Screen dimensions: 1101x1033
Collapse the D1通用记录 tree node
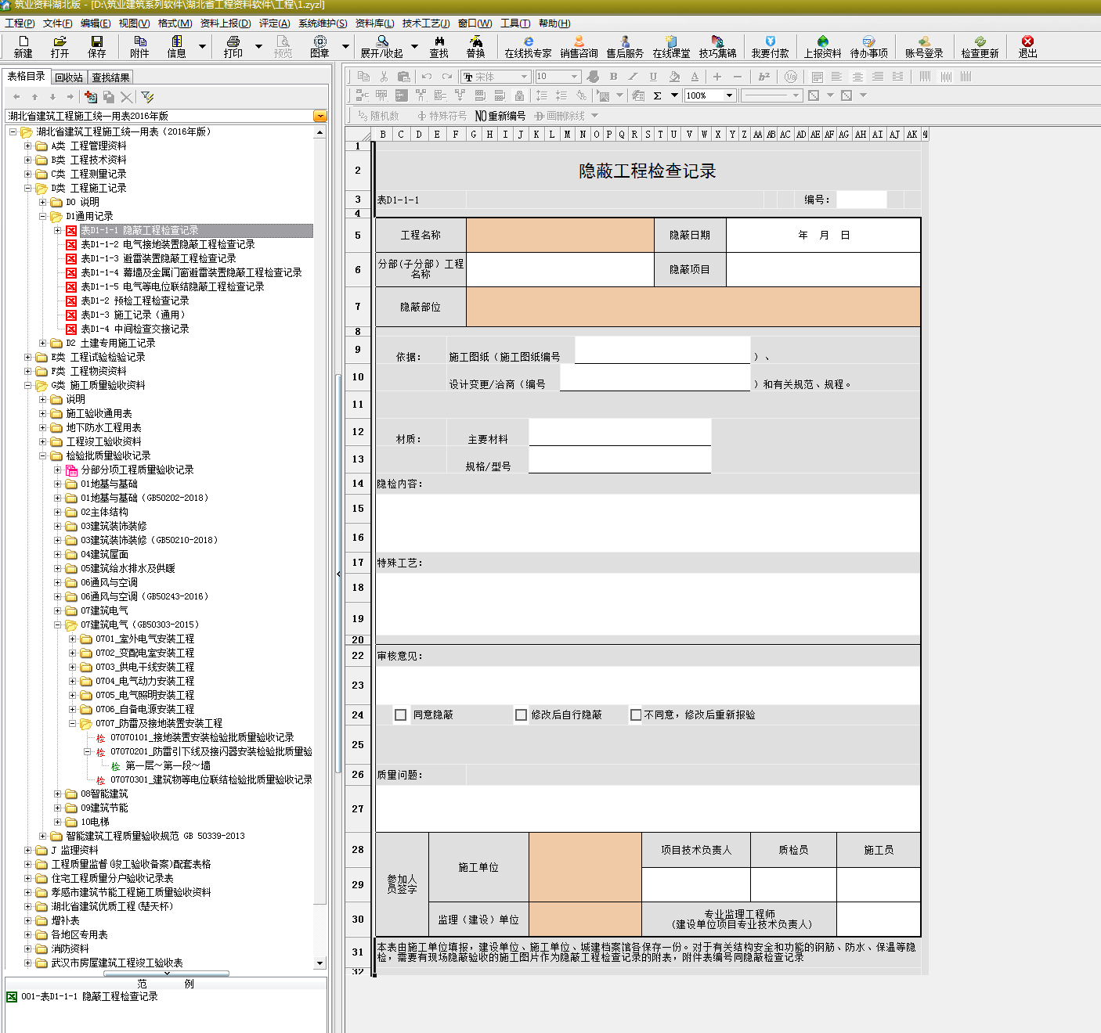(x=43, y=217)
